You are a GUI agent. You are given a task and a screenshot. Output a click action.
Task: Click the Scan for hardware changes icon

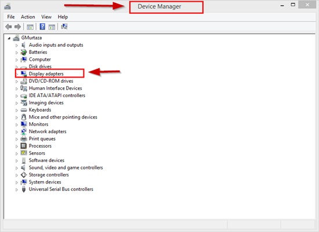tap(64, 27)
